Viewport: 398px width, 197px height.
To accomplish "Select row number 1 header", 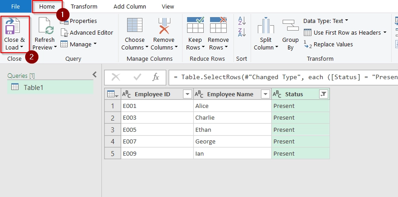I will click(x=113, y=106).
